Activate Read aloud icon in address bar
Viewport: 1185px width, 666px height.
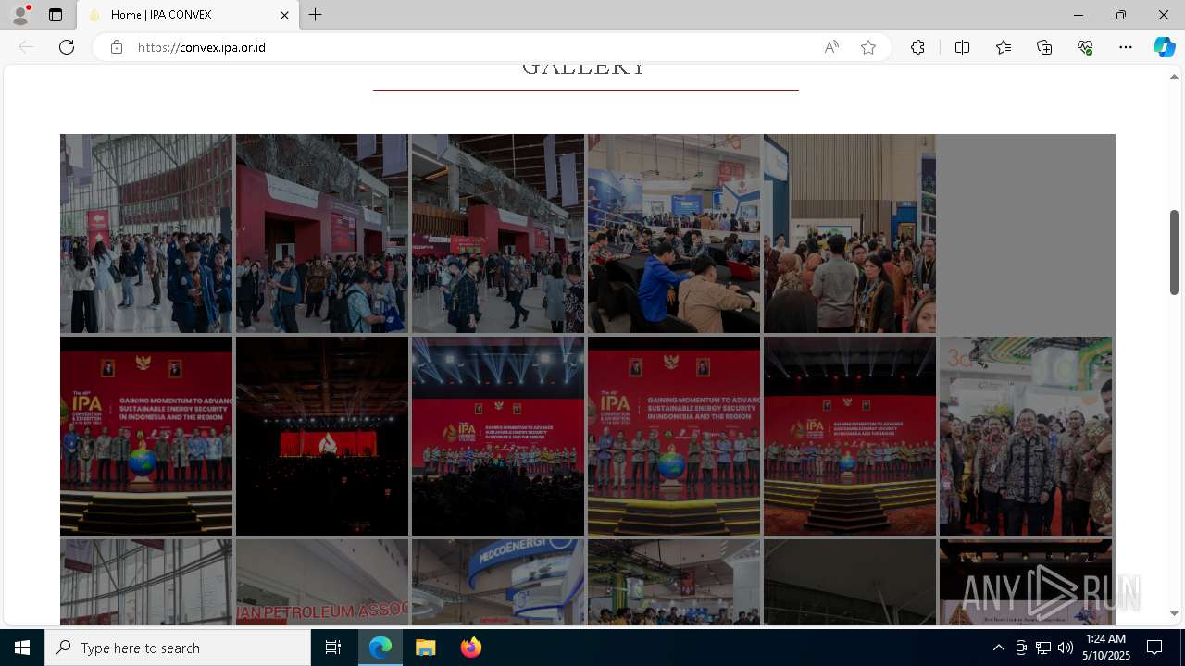[x=831, y=47]
